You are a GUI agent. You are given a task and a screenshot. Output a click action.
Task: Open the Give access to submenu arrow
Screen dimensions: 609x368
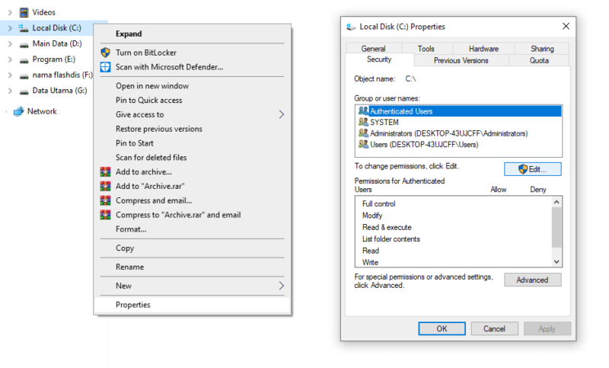point(281,114)
